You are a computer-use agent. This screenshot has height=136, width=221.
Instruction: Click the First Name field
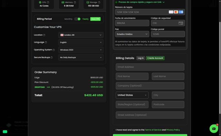pyautogui.click(x=132, y=76)
